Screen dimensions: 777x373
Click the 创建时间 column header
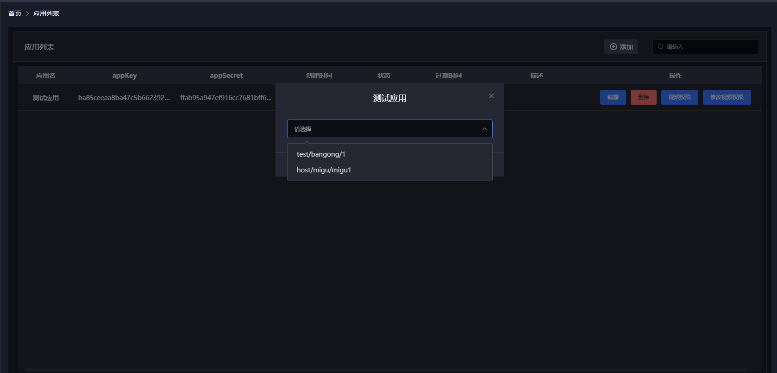tap(319, 76)
